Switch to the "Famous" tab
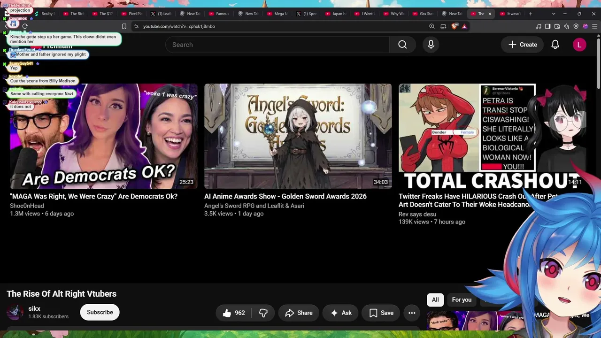The width and height of the screenshot is (601, 338). 219,14
